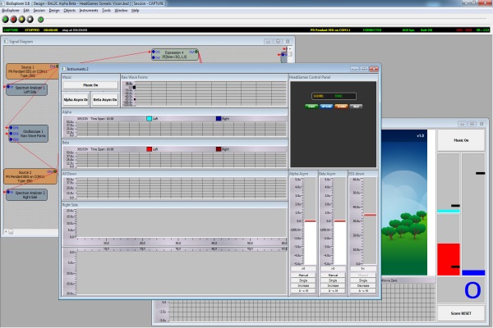
Task: Click the Instruments 2 window icon
Action: [63, 69]
